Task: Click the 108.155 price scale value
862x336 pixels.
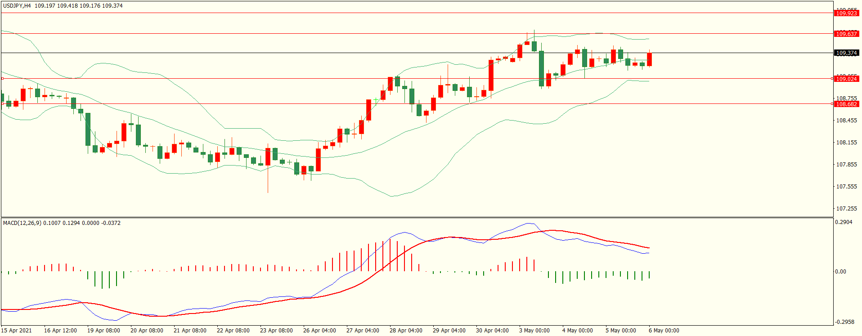Action: click(x=846, y=143)
